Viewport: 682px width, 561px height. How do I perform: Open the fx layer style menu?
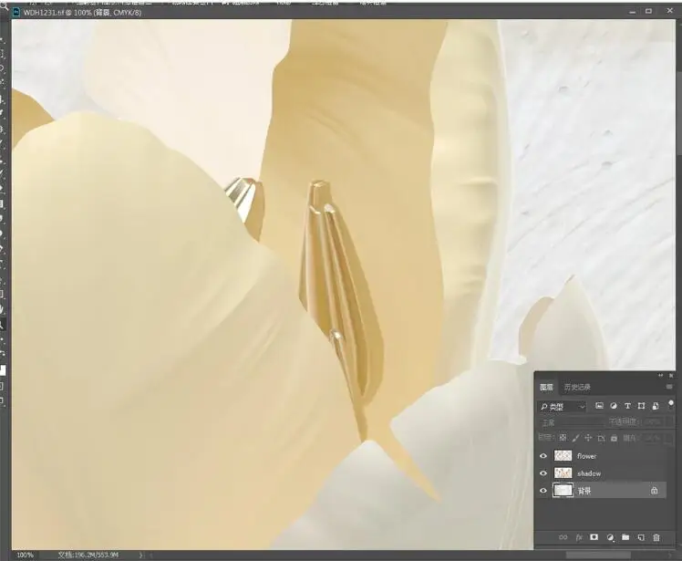point(579,537)
